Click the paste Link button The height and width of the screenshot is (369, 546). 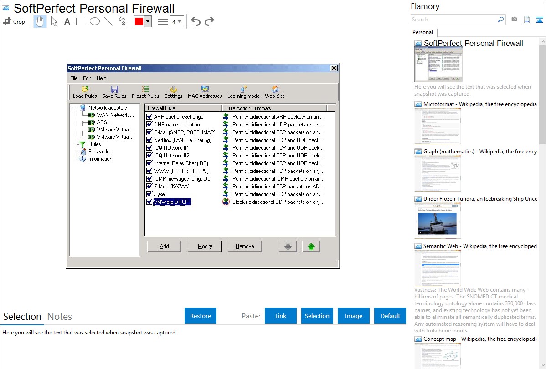(281, 316)
